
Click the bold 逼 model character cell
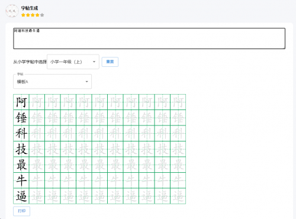pos(21,196)
